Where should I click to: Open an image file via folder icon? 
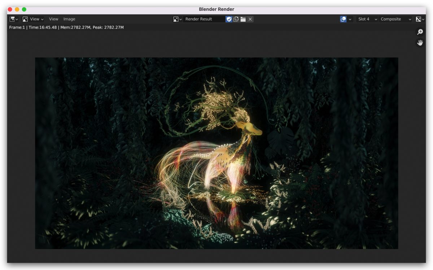243,19
